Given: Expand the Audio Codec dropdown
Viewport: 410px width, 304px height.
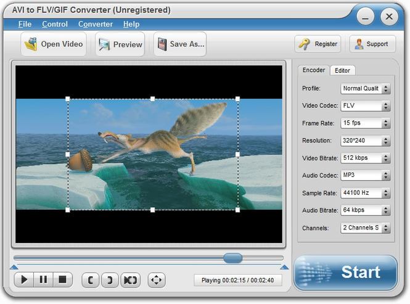Looking at the screenshot, I should click(x=386, y=175).
